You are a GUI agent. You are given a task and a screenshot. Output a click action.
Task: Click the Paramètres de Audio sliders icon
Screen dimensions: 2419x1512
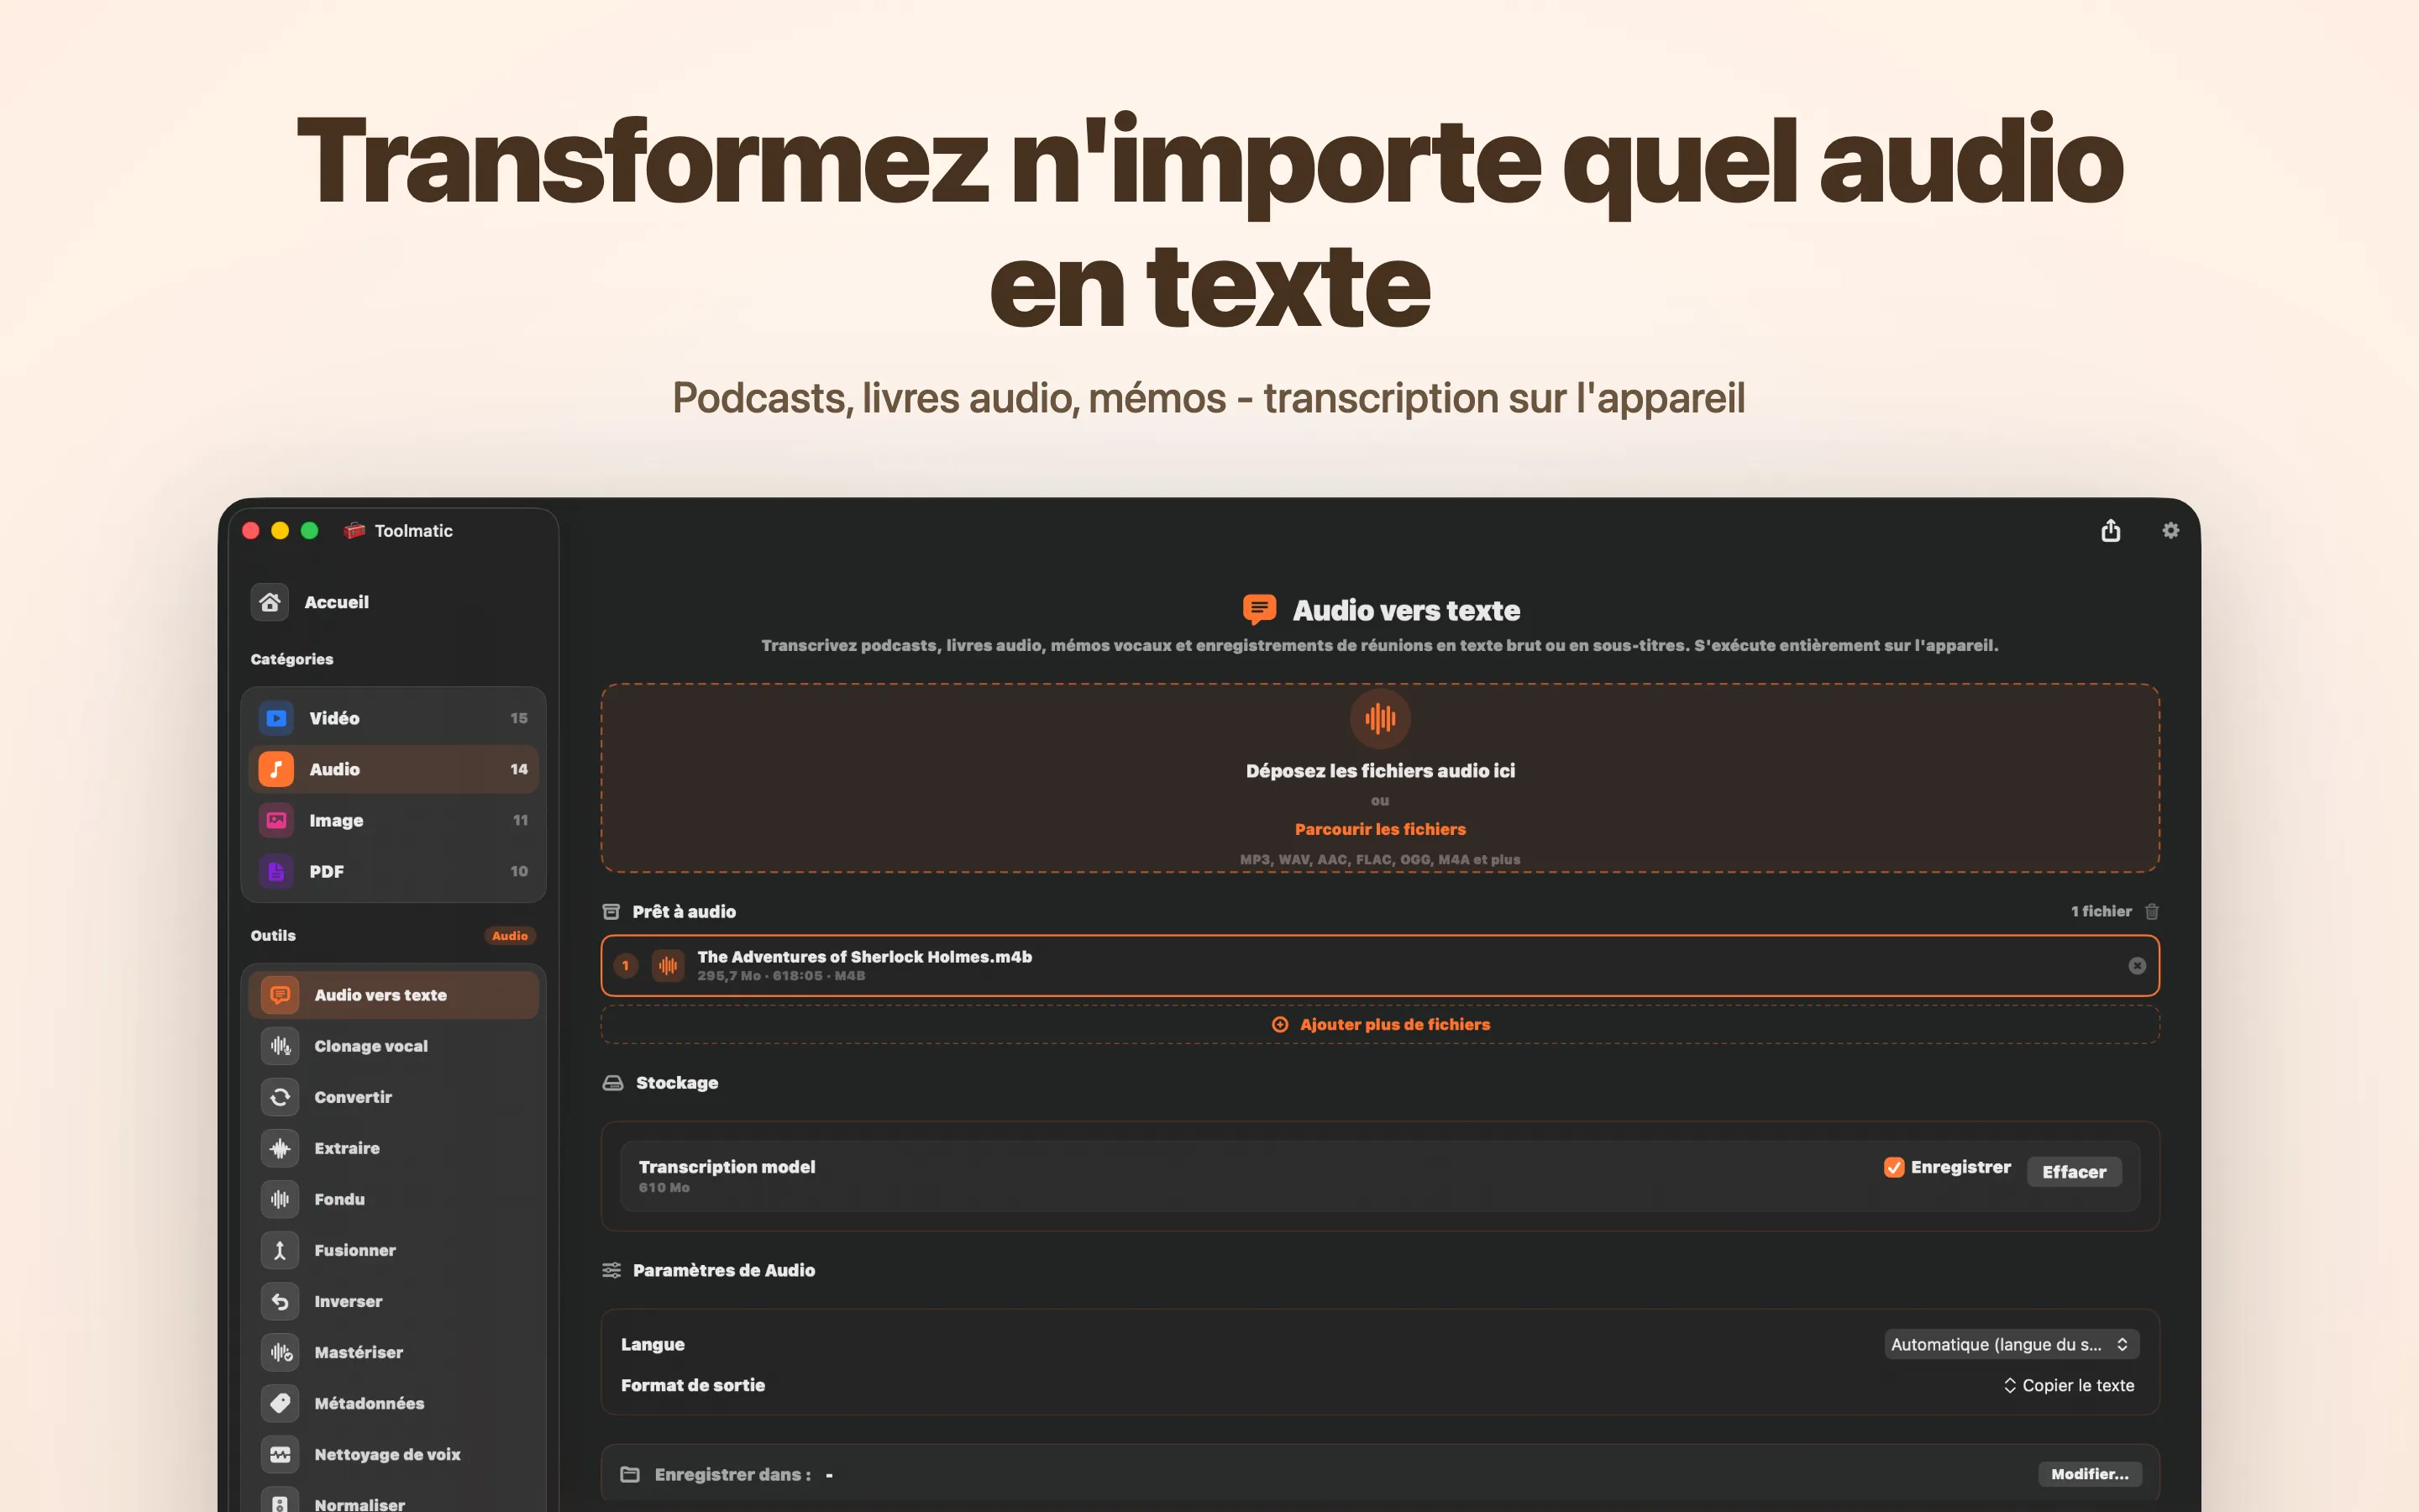click(611, 1270)
